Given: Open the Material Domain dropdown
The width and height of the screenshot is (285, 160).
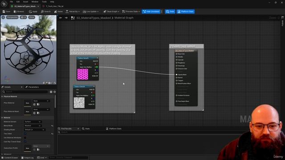Looking at the screenshot, I should 33,122.
